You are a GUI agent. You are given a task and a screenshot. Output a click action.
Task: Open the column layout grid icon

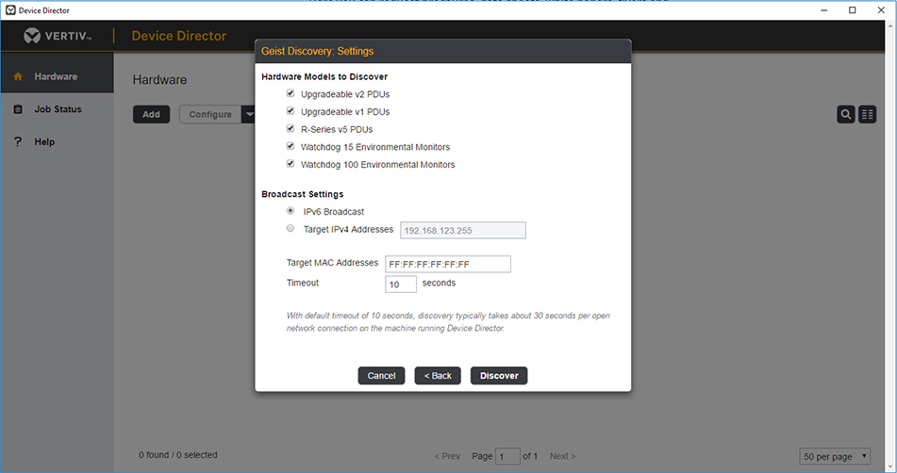click(x=867, y=114)
